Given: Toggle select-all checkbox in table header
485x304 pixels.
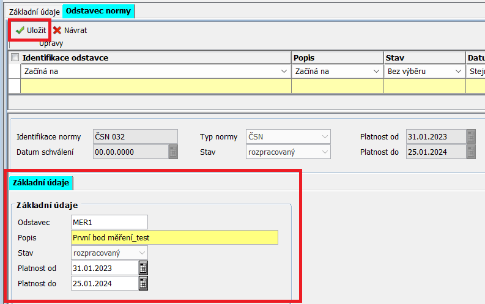Looking at the screenshot, I should (x=15, y=57).
